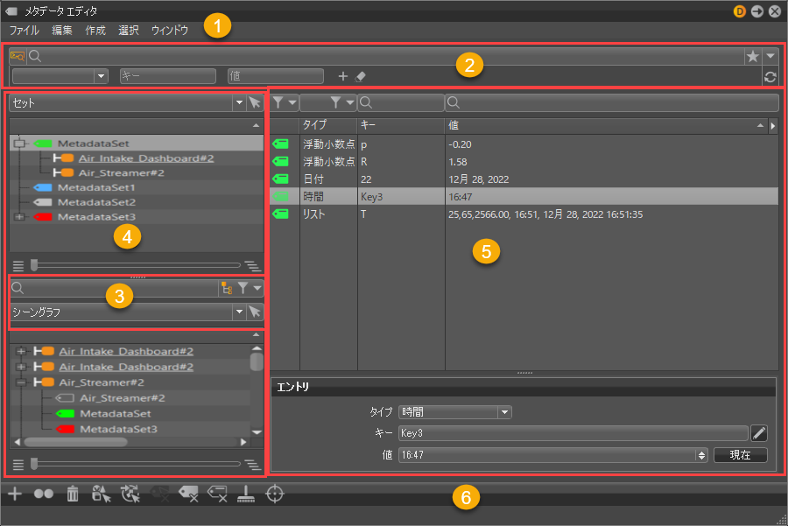Click the 現在 button
Screen dimensions: 788x526
[740, 455]
